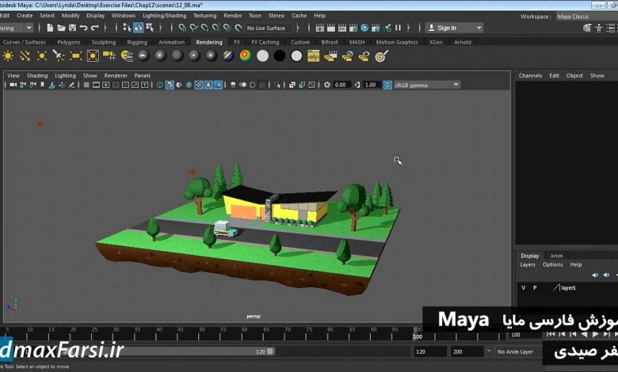Click the area light shelf icon
The height and width of the screenshot is (372, 618).
[75, 55]
